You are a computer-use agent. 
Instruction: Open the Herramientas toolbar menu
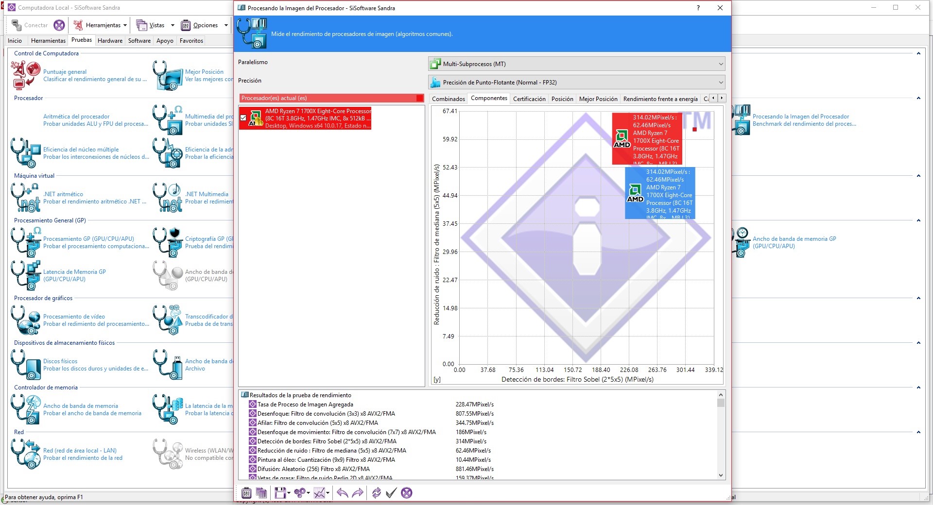(100, 25)
